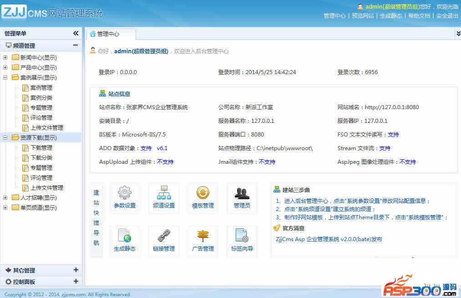
Task: Click the AspJpeg 不支持 status link
Action: coord(407,162)
